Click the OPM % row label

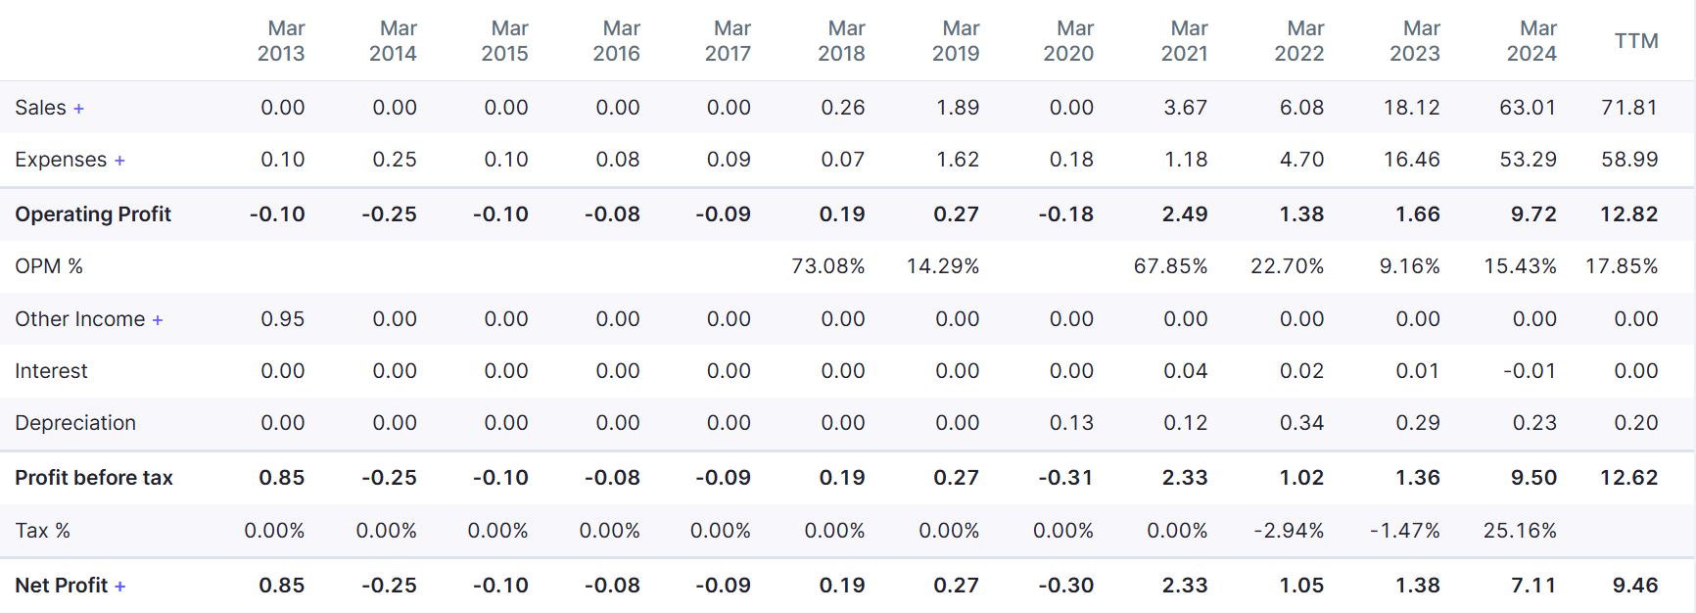point(49,266)
